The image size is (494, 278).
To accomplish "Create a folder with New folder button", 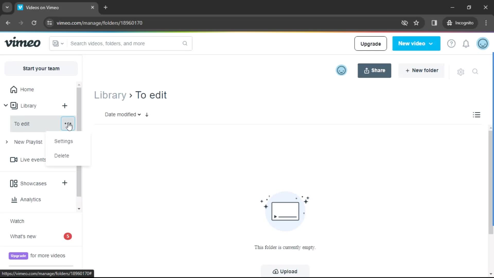I will (421, 71).
